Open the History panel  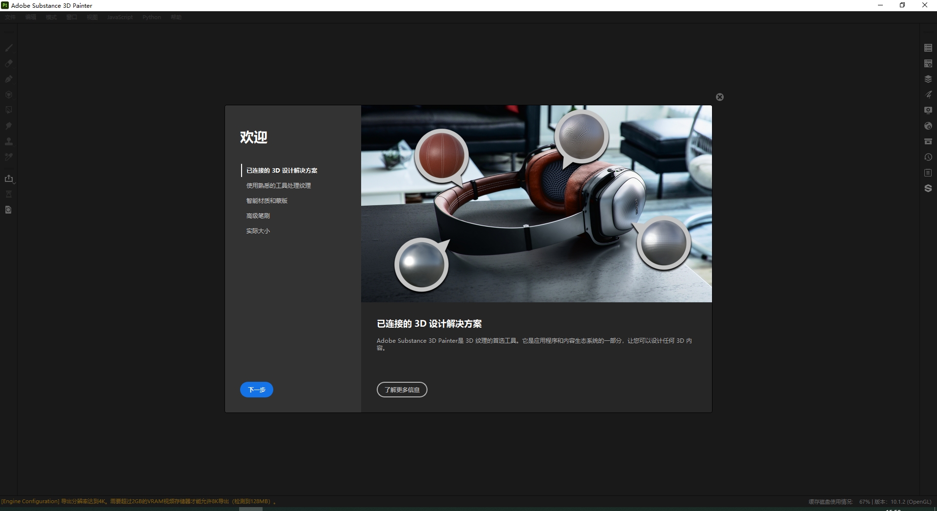pos(929,157)
